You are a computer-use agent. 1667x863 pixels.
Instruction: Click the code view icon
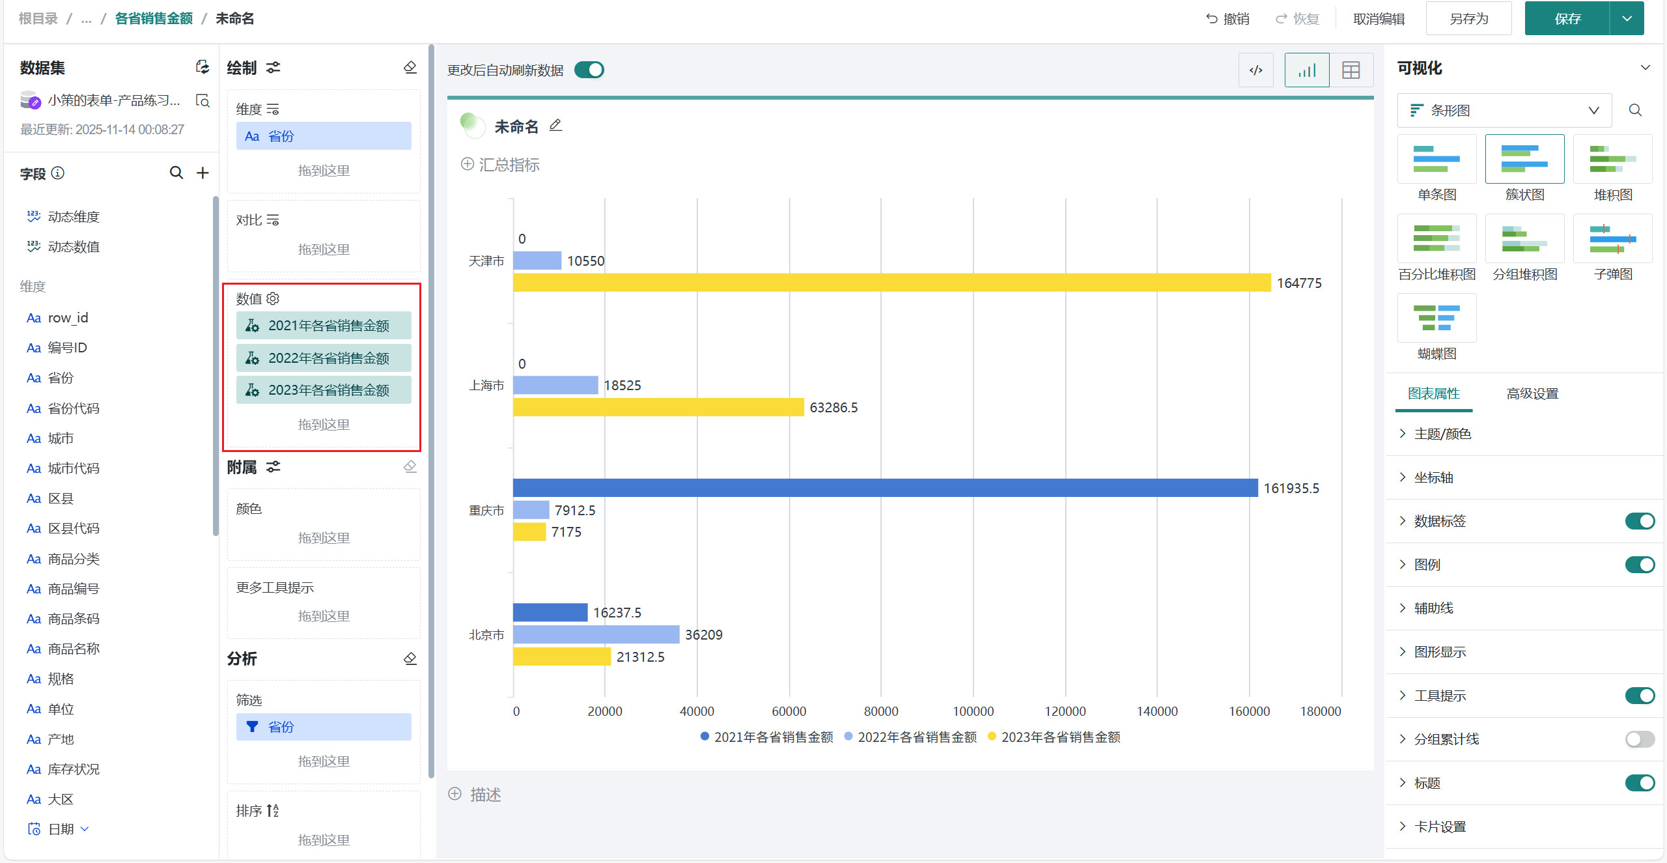tap(1255, 70)
